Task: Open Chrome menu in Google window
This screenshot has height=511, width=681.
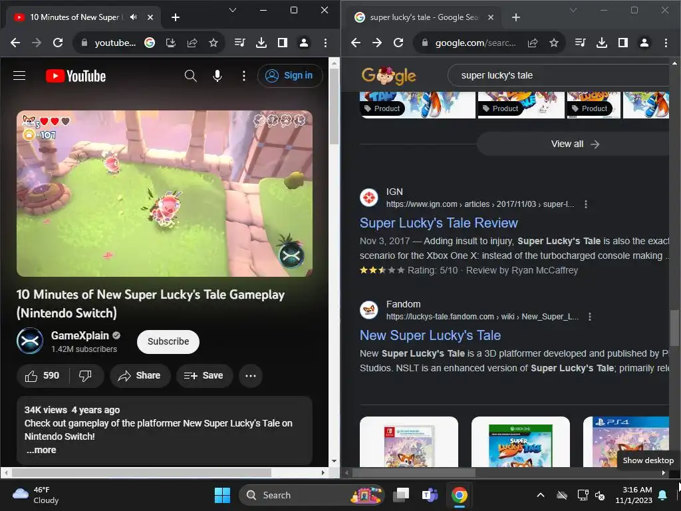Action: (666, 43)
